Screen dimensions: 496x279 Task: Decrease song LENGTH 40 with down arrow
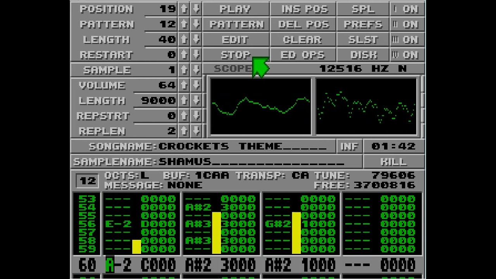click(196, 40)
